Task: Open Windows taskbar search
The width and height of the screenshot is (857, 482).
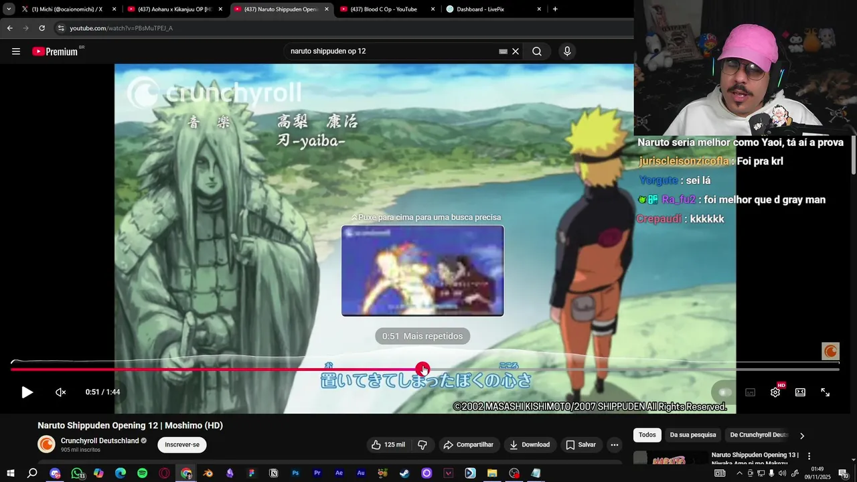Action: [32, 473]
